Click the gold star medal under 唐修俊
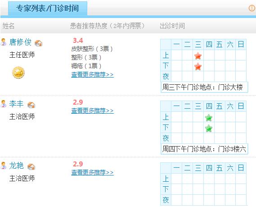 click(x=18, y=73)
